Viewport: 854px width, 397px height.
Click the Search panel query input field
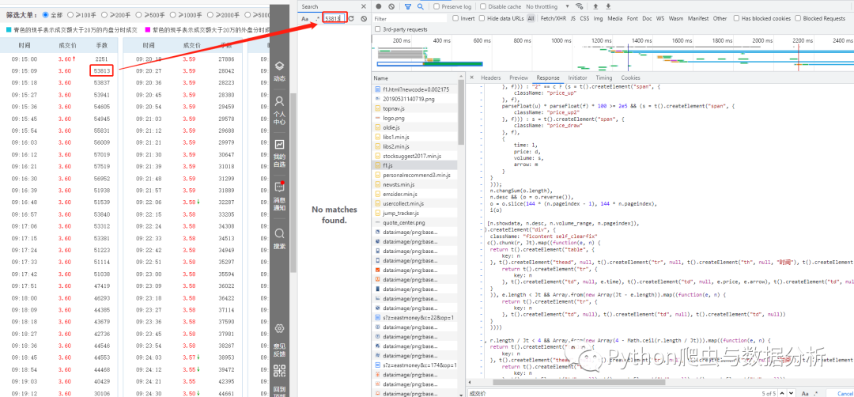click(334, 18)
